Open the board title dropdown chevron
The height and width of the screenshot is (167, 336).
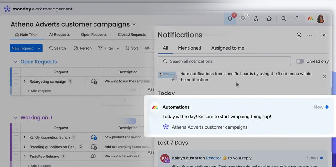tap(134, 24)
